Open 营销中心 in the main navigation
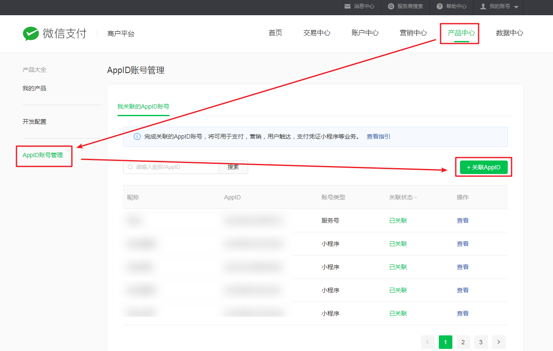 (x=413, y=33)
